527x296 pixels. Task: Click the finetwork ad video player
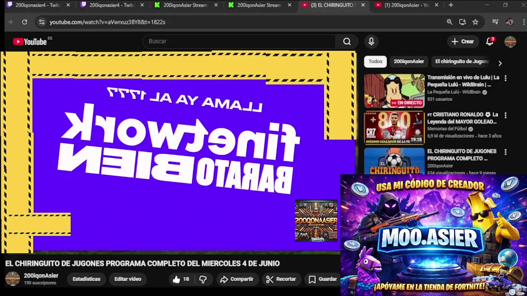(178, 152)
